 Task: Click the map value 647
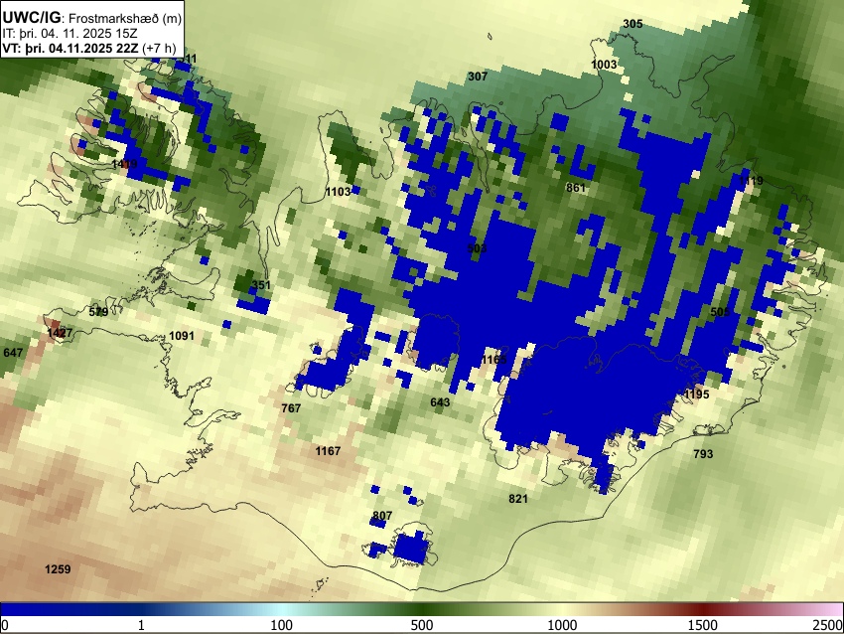coord(13,353)
